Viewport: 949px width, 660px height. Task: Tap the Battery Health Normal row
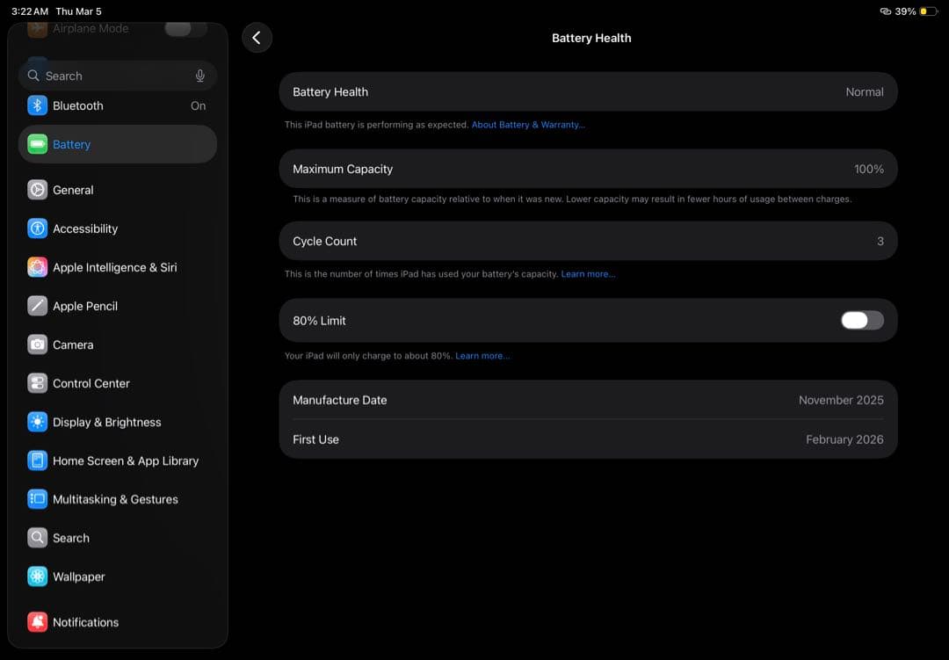(x=588, y=91)
